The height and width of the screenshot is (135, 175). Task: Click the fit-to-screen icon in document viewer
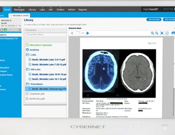(162, 33)
